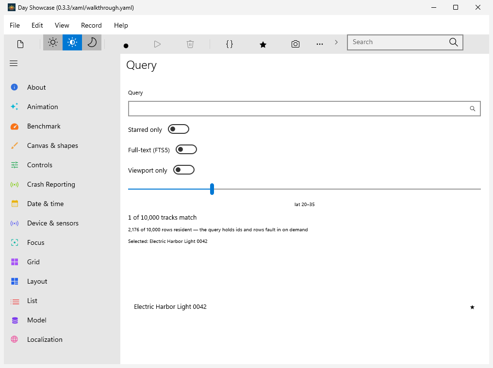Open the Benchmark page

pos(62,127)
